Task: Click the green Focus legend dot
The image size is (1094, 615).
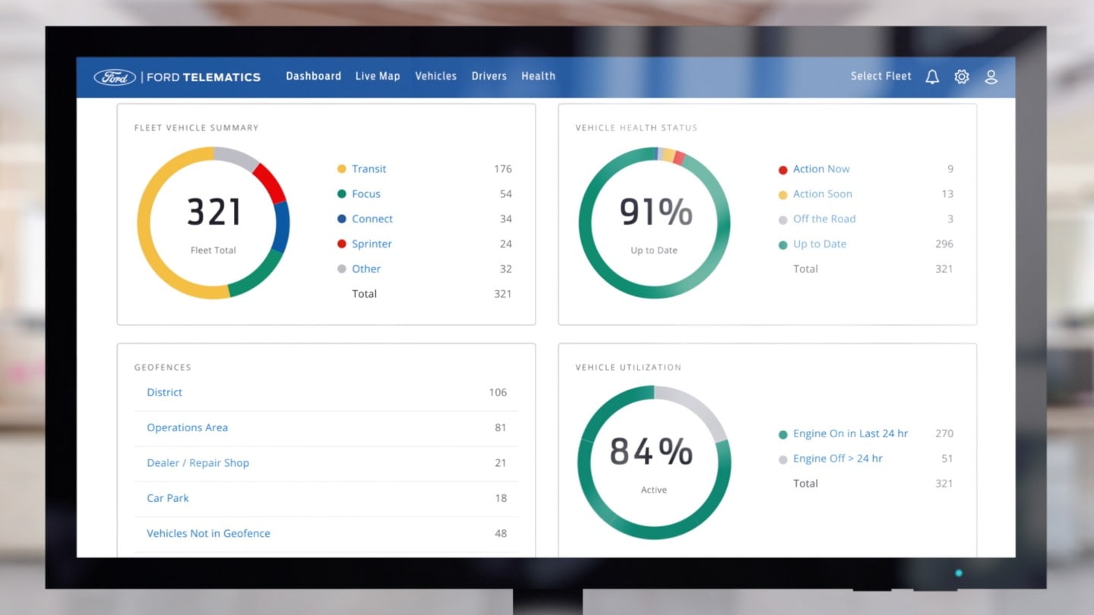Action: 342,194
